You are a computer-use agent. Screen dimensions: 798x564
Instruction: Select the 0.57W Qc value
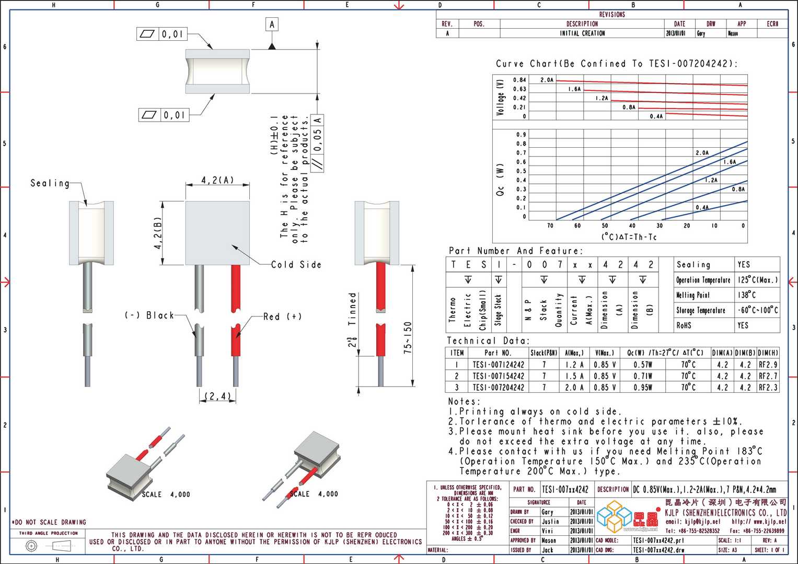(643, 365)
